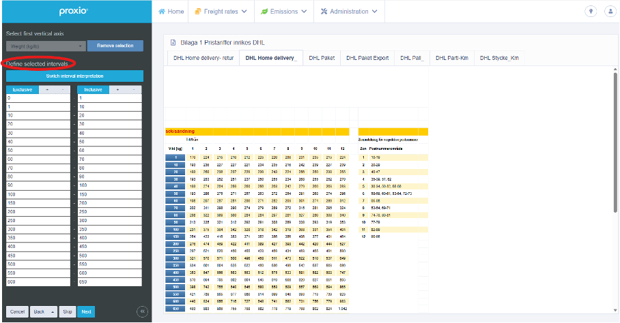Open the DHL Pall_ tab
The height and width of the screenshot is (323, 620).
(x=412, y=58)
